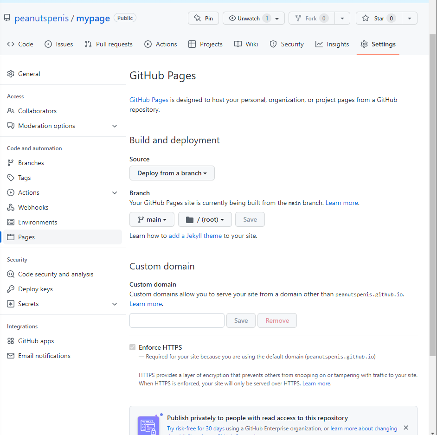Click the Secrets asterisk icon
Screen dimensions: 437x435
click(11, 304)
